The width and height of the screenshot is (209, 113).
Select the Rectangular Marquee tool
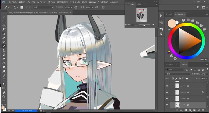click(x=4, y=21)
